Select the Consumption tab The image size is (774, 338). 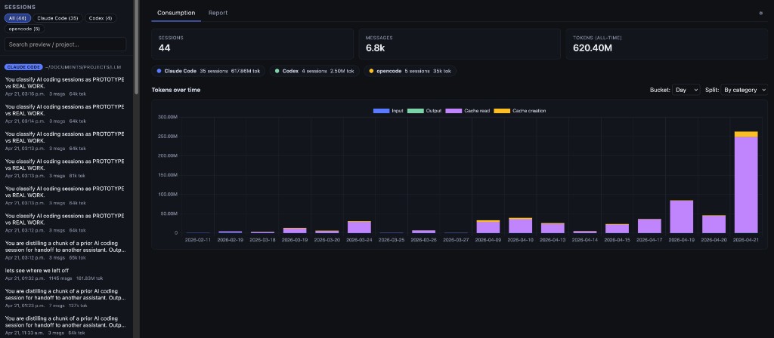click(176, 13)
